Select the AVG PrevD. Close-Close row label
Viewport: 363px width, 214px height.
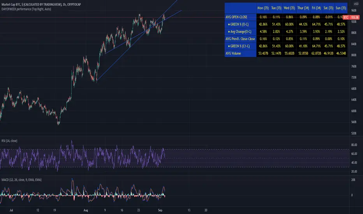pyautogui.click(x=240, y=39)
